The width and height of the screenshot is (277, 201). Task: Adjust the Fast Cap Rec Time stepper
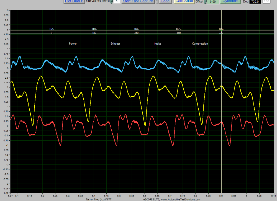(x=111, y=2)
